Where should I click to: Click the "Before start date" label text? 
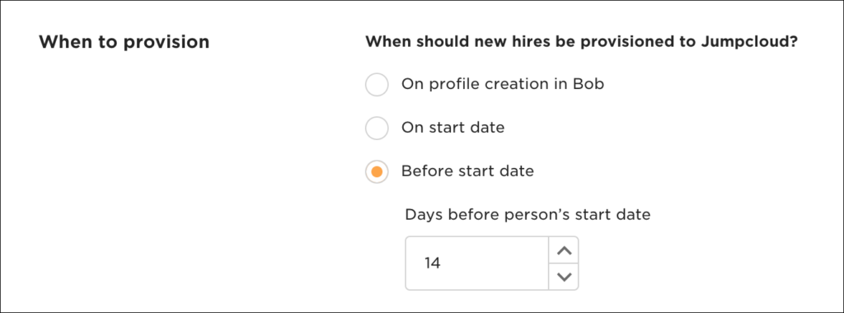[x=467, y=171]
